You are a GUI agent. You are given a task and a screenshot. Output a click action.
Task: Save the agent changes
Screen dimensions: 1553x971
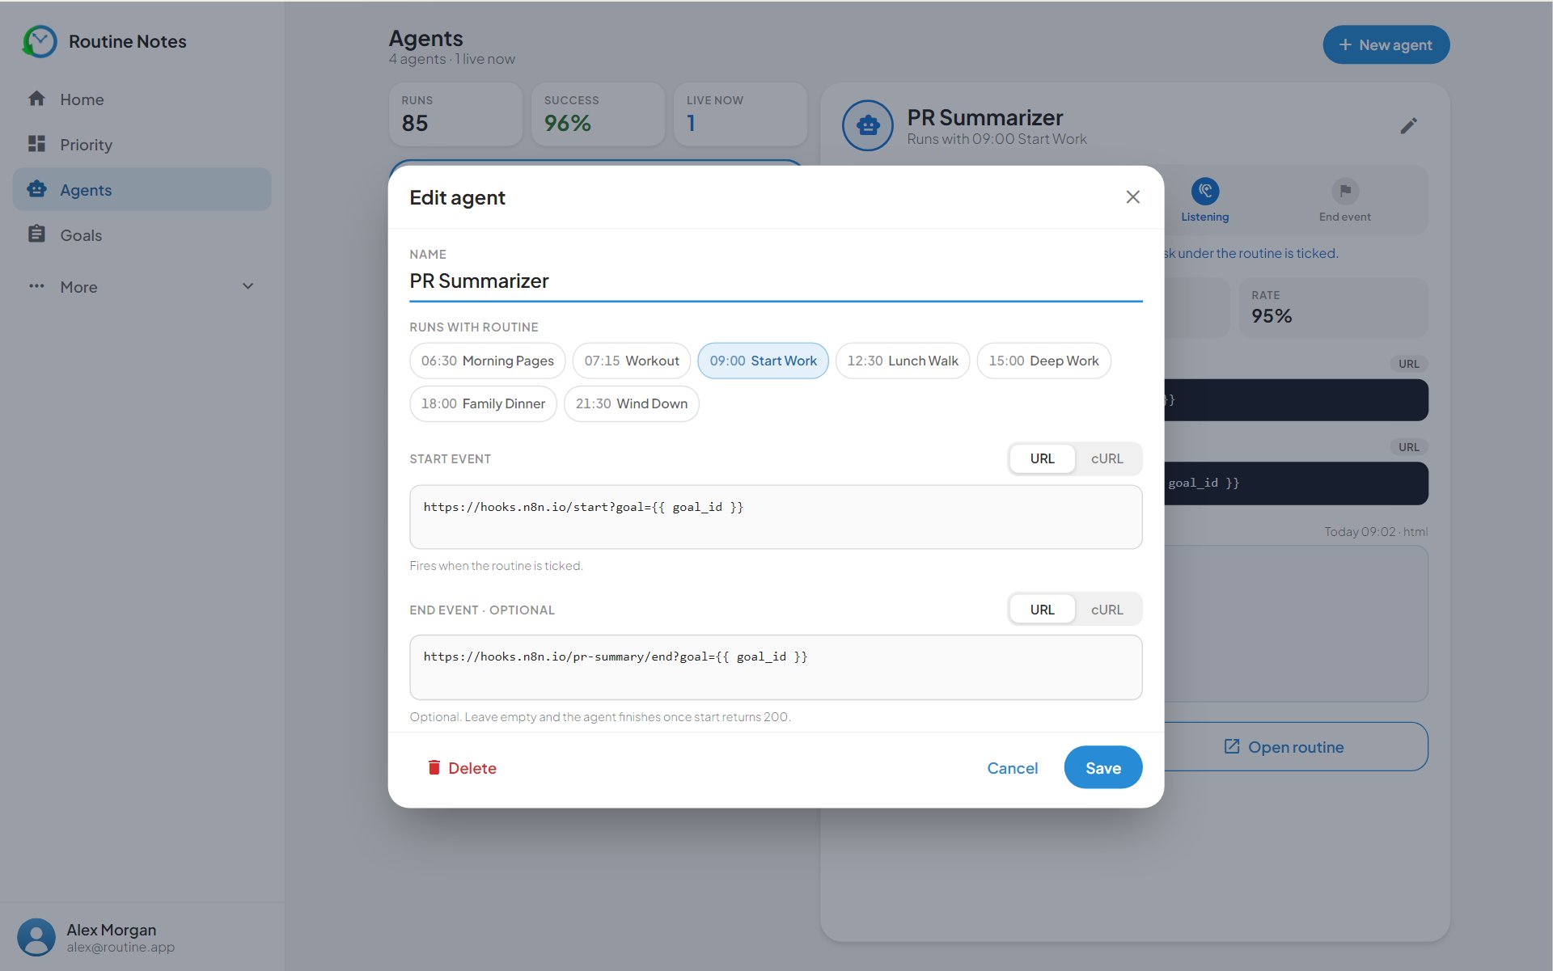[1102, 767]
